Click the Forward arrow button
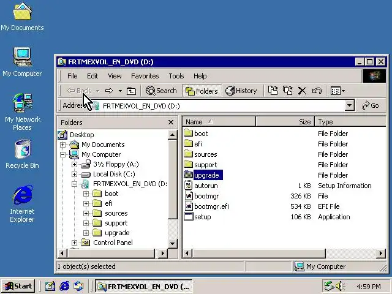The width and height of the screenshot is (392, 294). tap(109, 91)
